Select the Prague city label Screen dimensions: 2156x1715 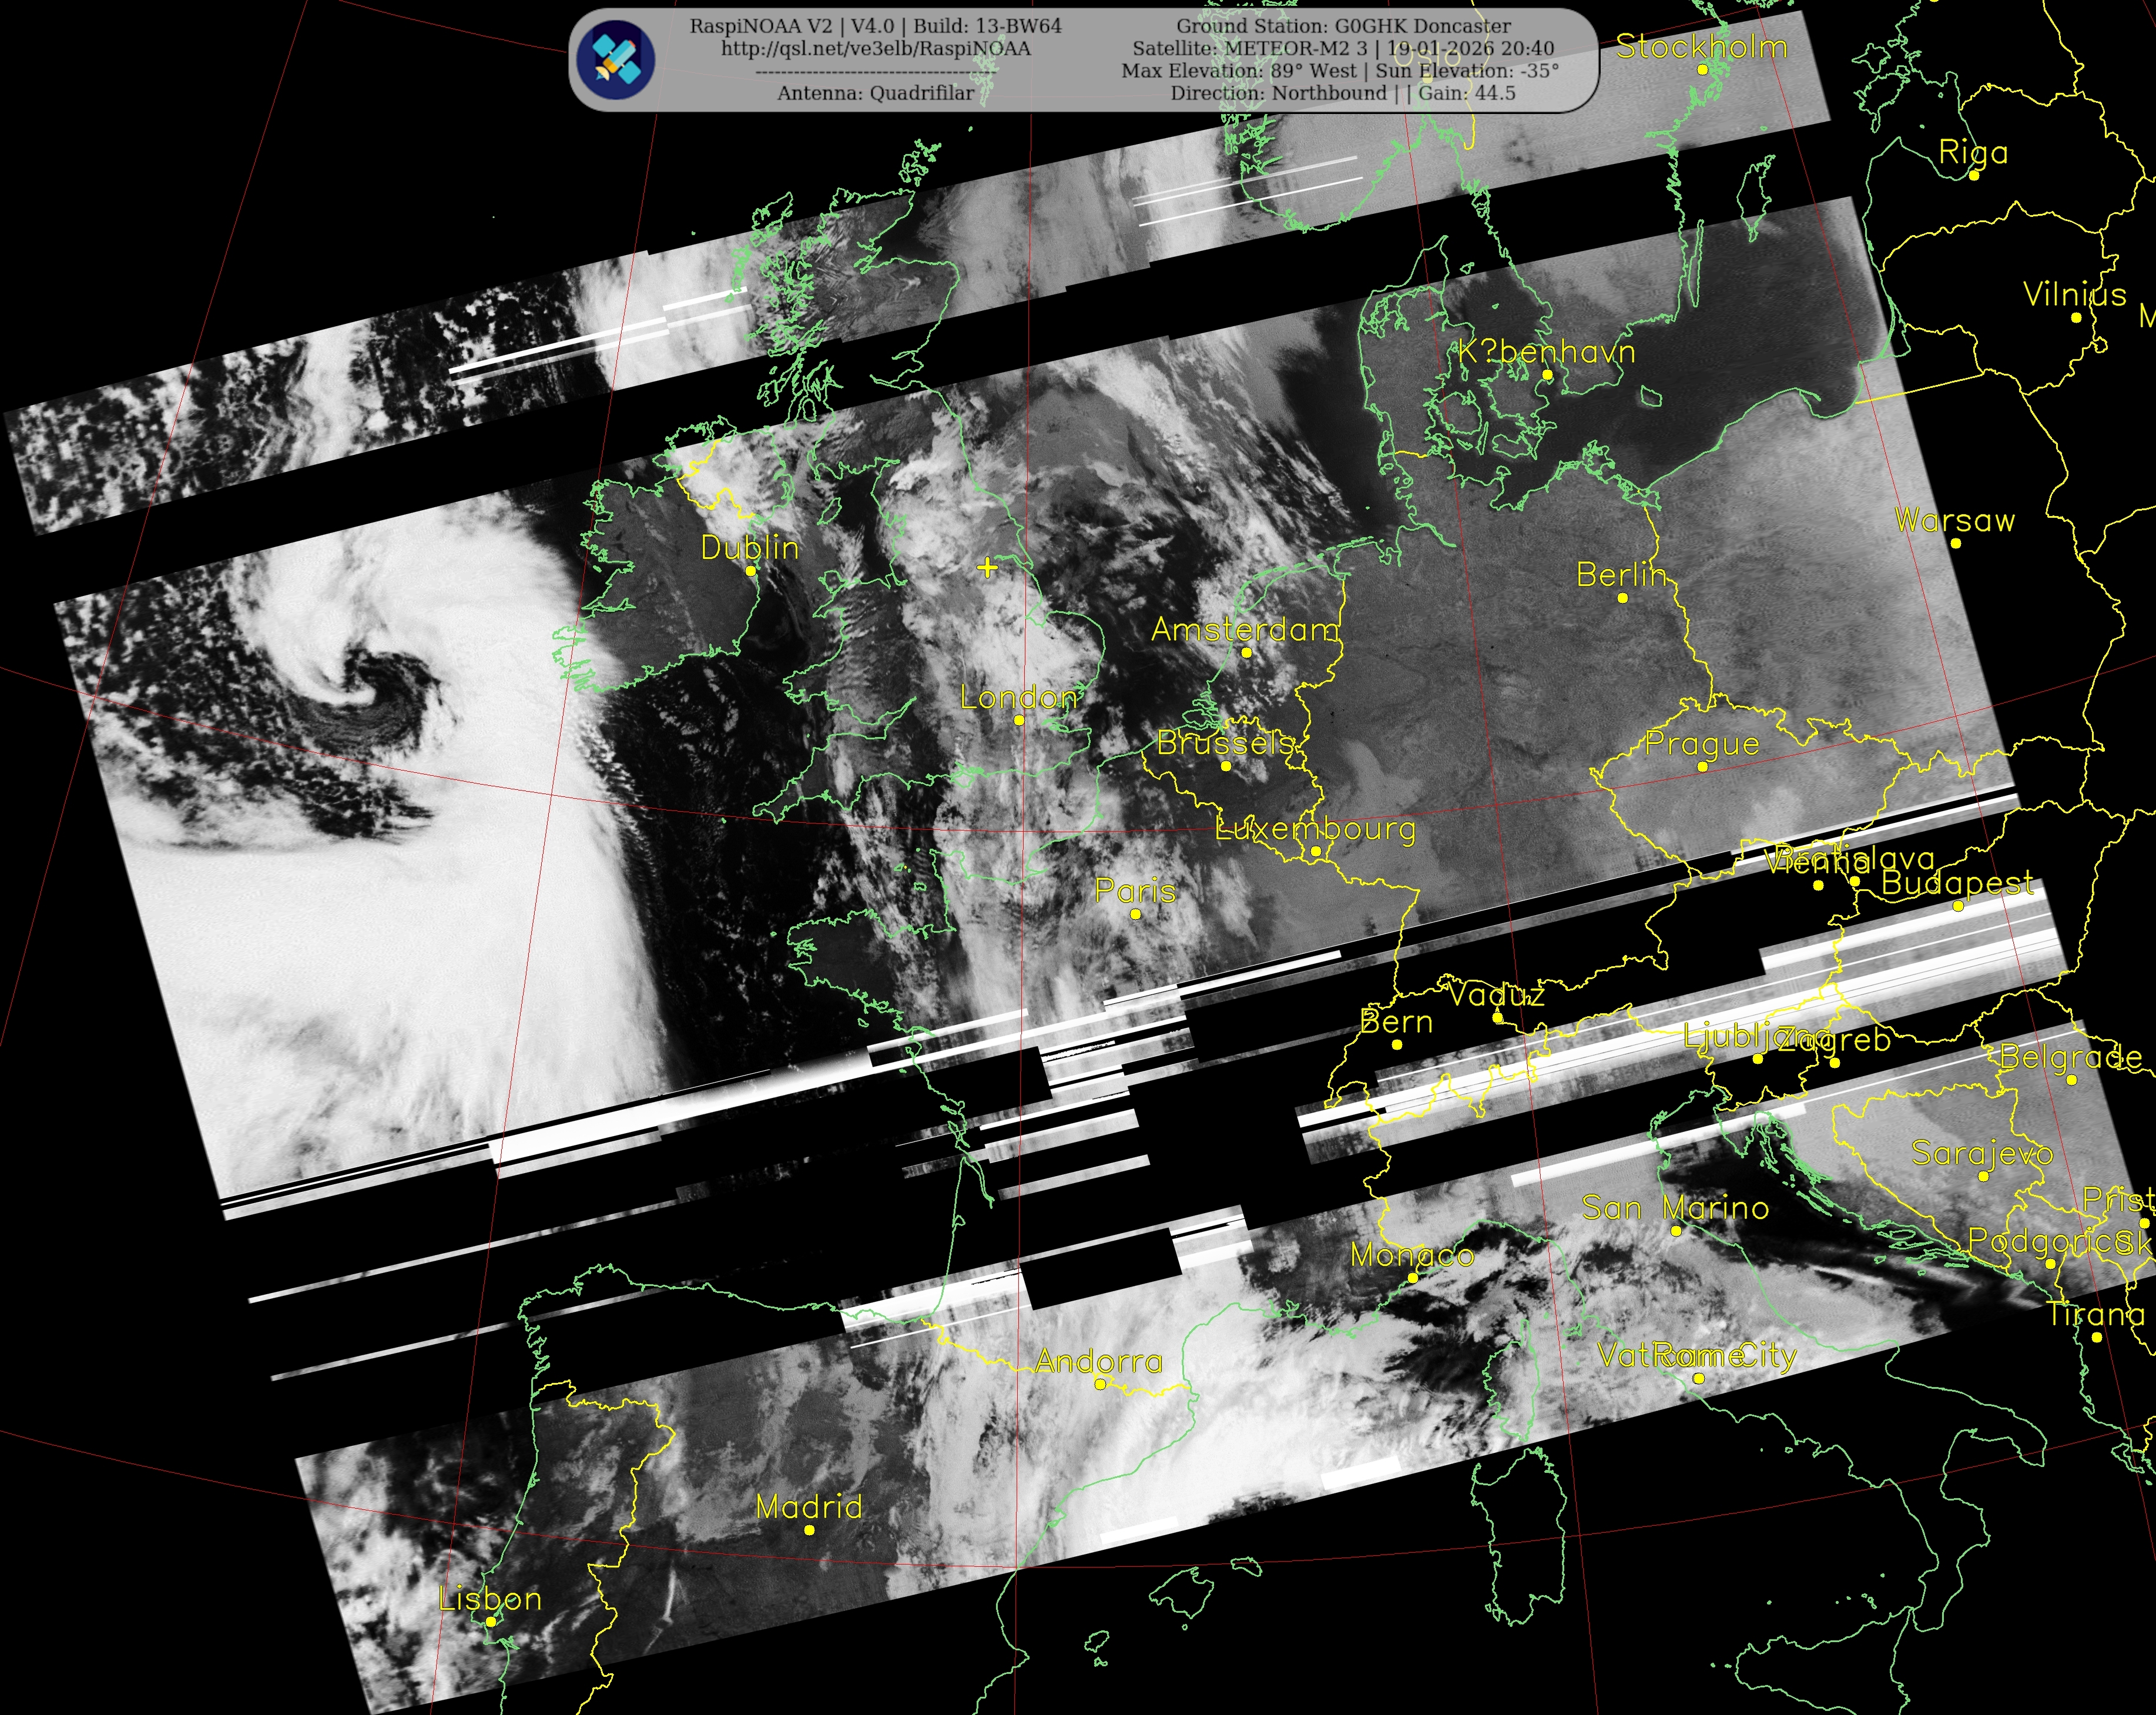pyautogui.click(x=1702, y=744)
